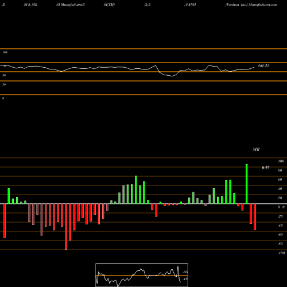
Task: Select the FANH ticker text in header
Action: click(x=191, y=5)
